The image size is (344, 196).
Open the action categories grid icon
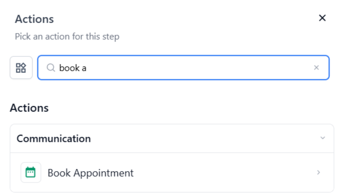21,68
